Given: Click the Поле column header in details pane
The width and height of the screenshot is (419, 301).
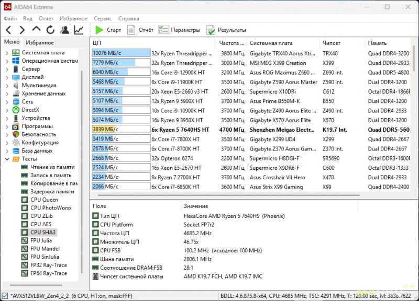Looking at the screenshot, I should pos(136,206).
